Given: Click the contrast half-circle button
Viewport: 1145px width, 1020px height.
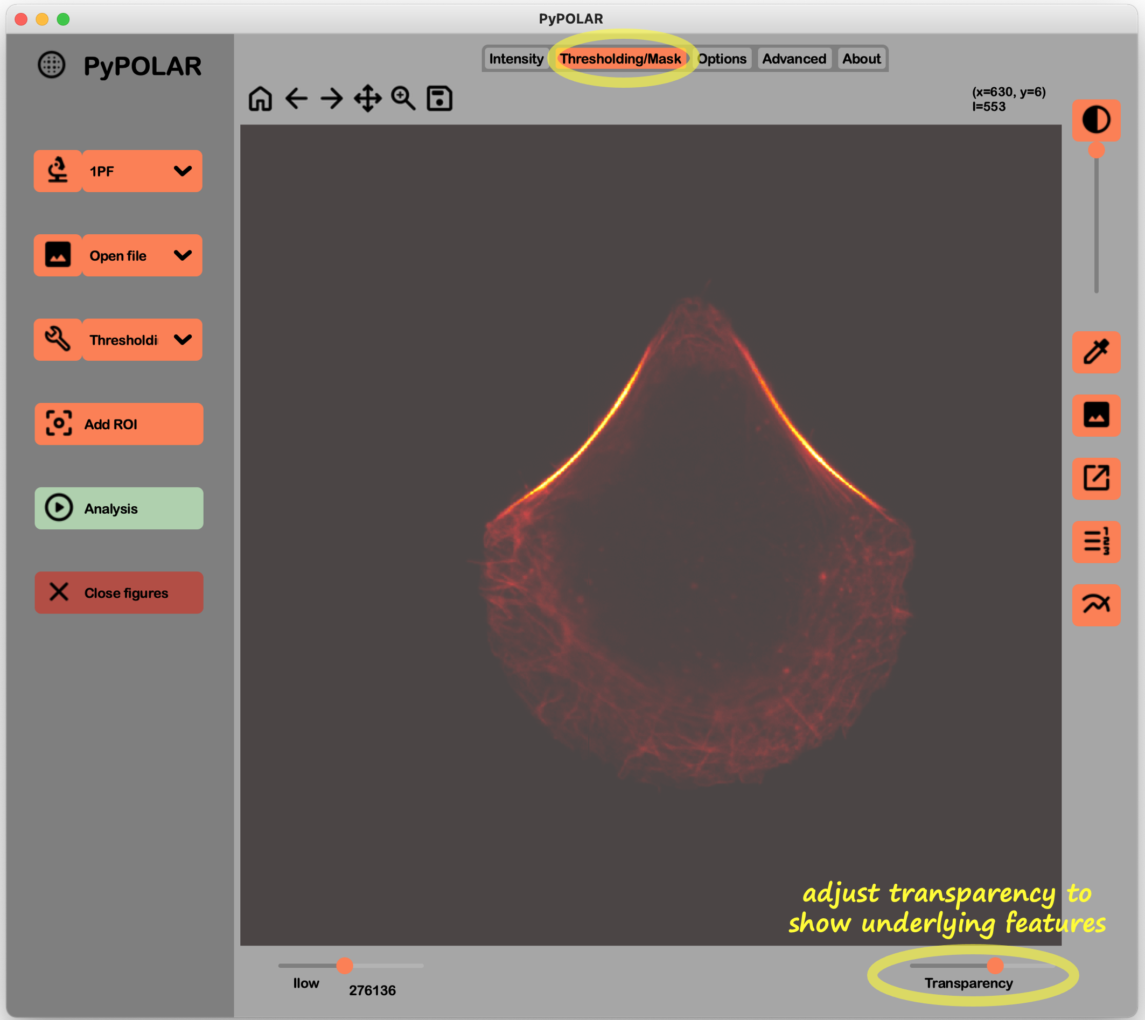Looking at the screenshot, I should pos(1095,120).
